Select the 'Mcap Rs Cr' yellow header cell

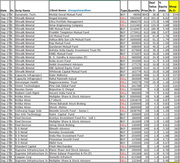(x=174, y=7)
